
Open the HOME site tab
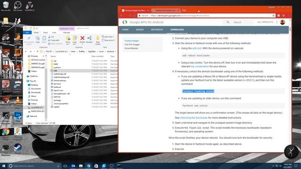tap(125, 30)
